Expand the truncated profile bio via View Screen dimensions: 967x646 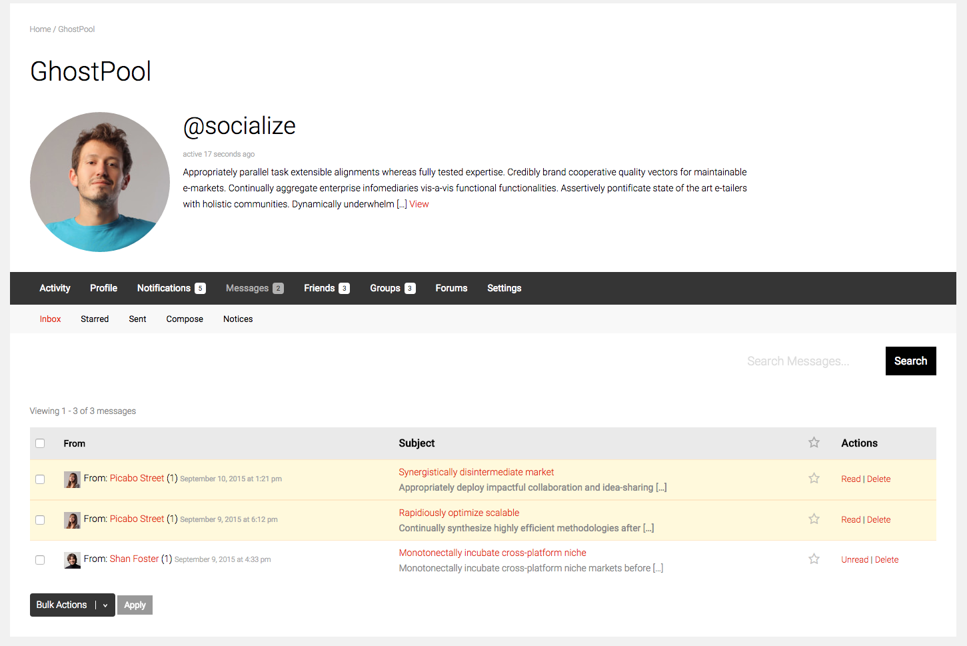(x=419, y=204)
